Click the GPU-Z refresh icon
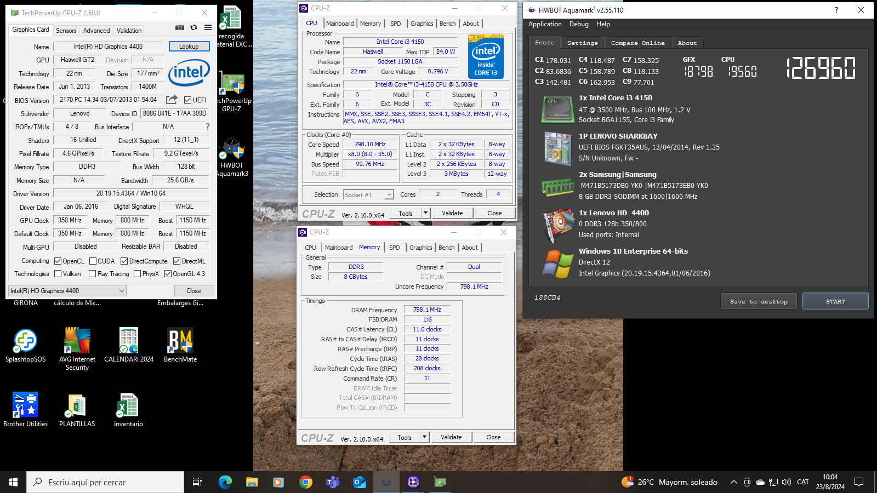This screenshot has width=877, height=493. tap(193, 27)
